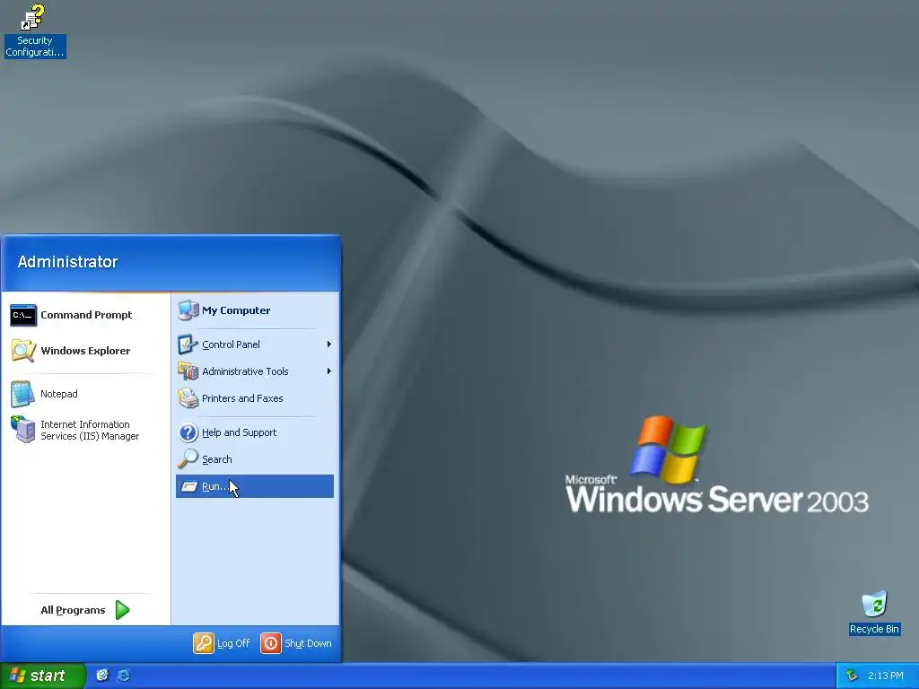
Task: Open Printers and Faxes
Action: tap(254, 398)
